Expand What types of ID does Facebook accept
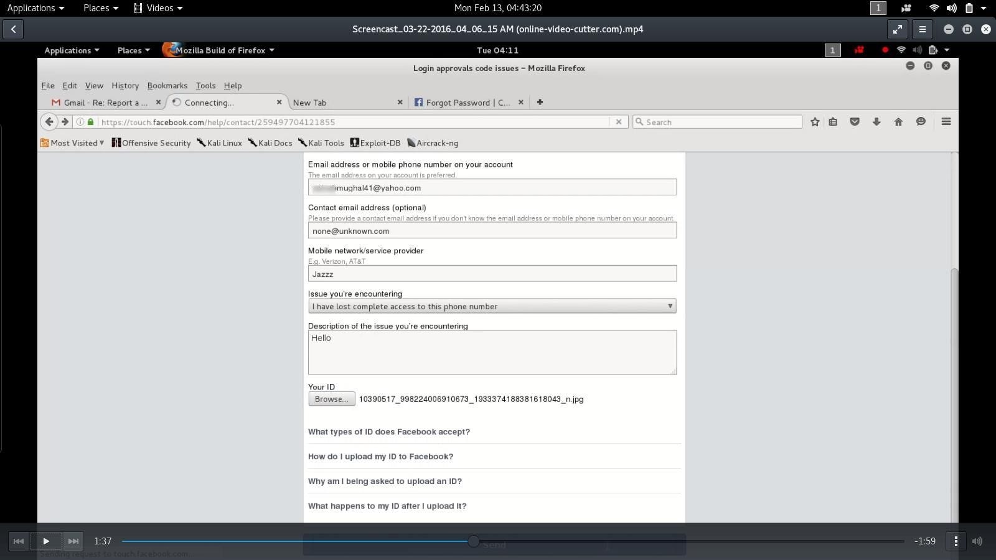Image resolution: width=996 pixels, height=560 pixels. coord(389,432)
